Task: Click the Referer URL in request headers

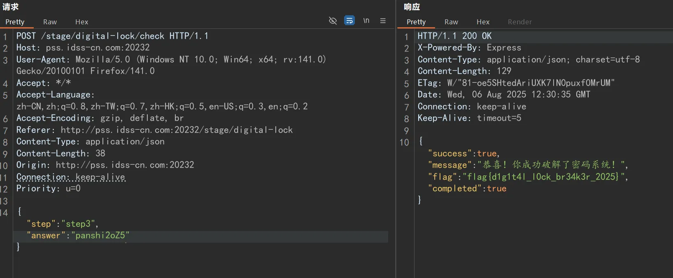Action: click(177, 130)
